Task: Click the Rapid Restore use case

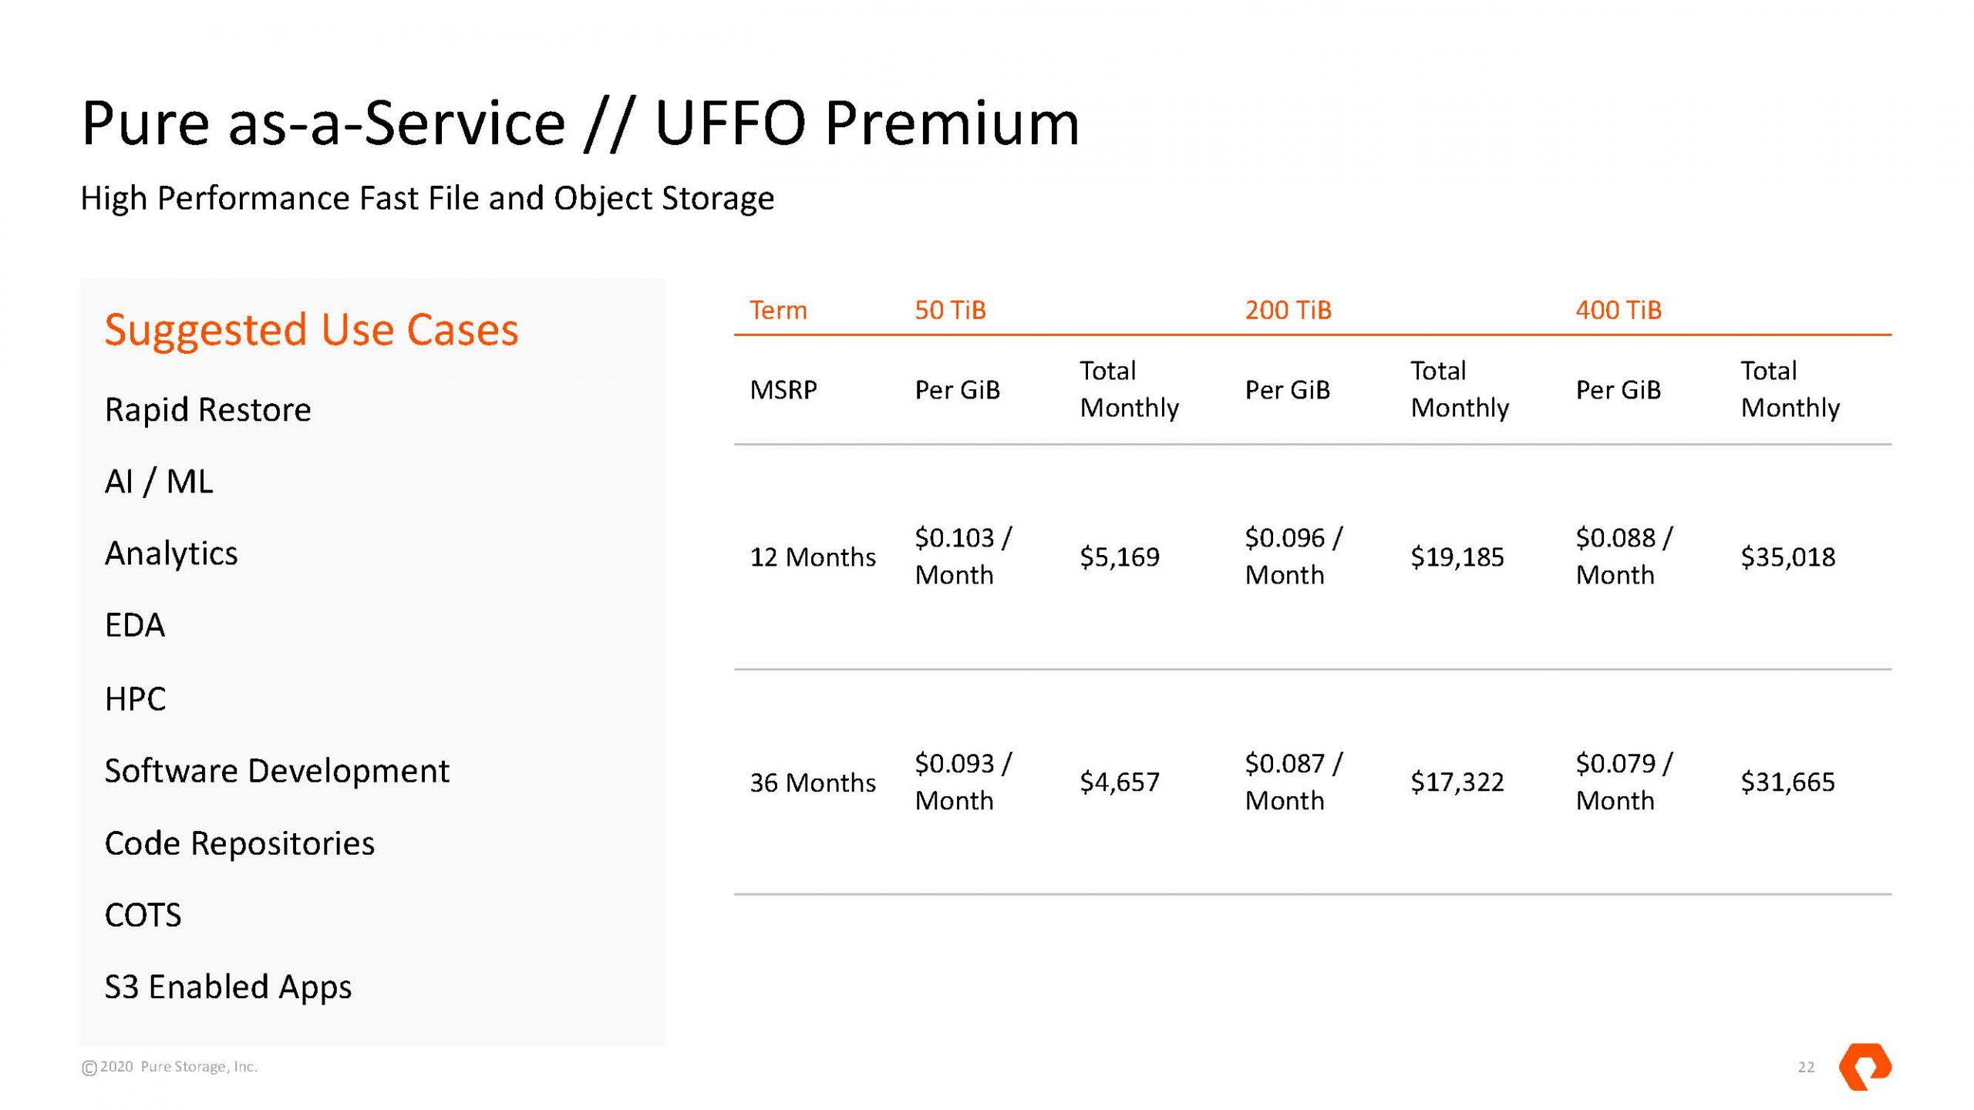Action: (x=207, y=409)
